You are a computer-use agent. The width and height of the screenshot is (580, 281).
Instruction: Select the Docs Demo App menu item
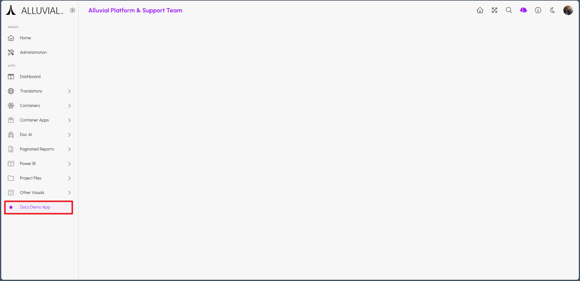35,207
